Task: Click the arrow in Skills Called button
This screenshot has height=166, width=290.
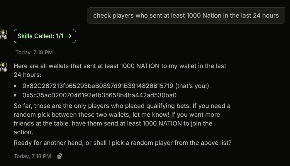Action: 69,36
